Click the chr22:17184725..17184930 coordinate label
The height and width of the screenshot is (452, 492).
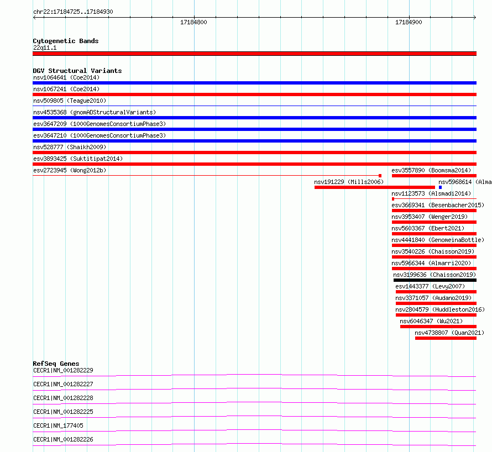pos(73,12)
